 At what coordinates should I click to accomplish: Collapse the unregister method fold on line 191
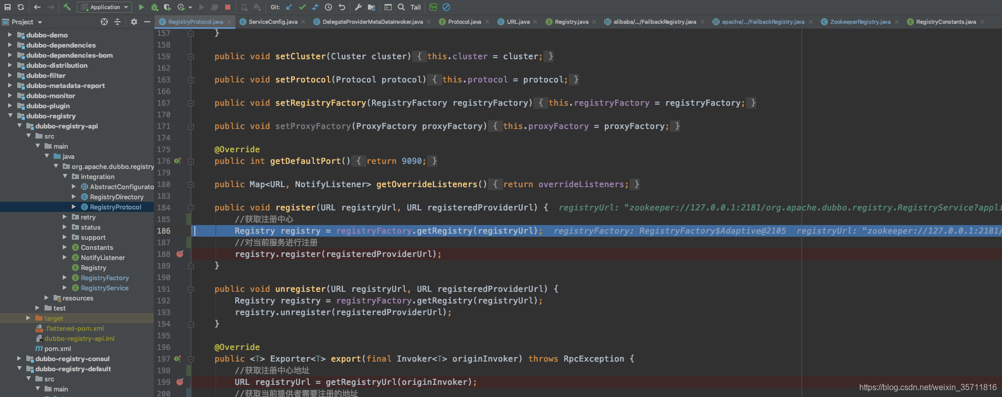pyautogui.click(x=191, y=289)
